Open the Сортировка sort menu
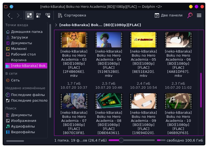 pos(72,15)
